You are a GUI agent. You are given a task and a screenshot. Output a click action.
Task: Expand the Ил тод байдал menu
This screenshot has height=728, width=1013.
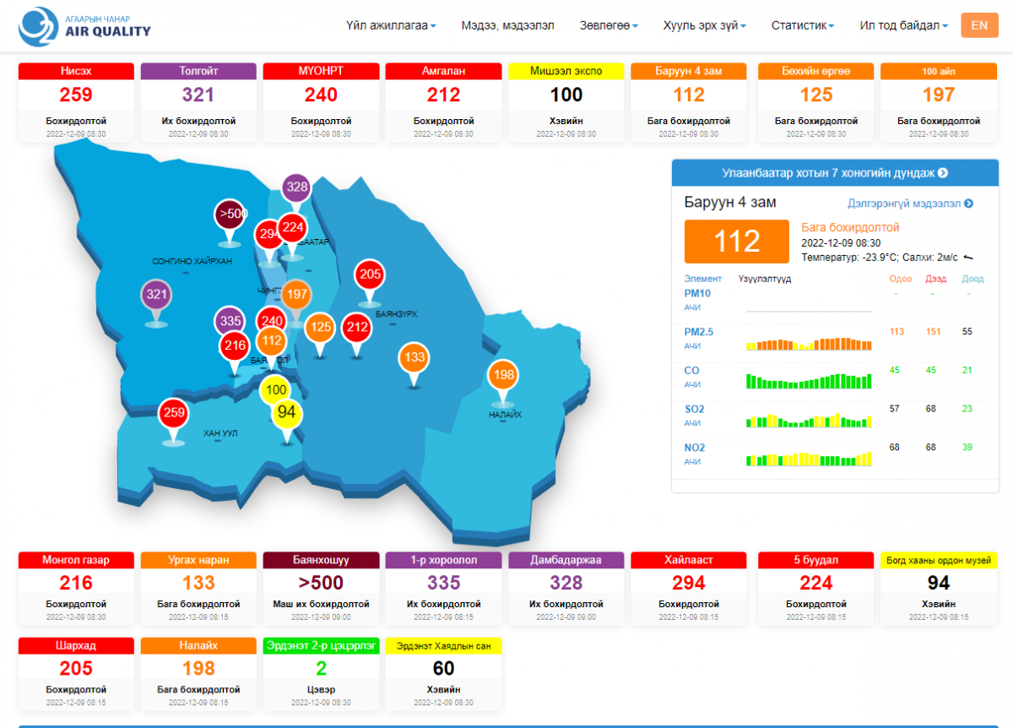pyautogui.click(x=903, y=25)
